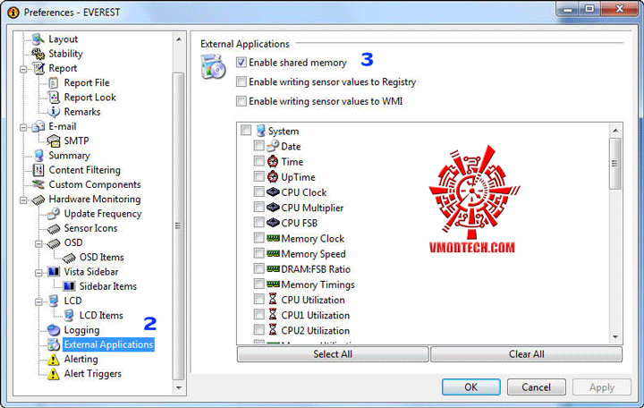
Task: Tick the System checkbox
Action: point(246,131)
